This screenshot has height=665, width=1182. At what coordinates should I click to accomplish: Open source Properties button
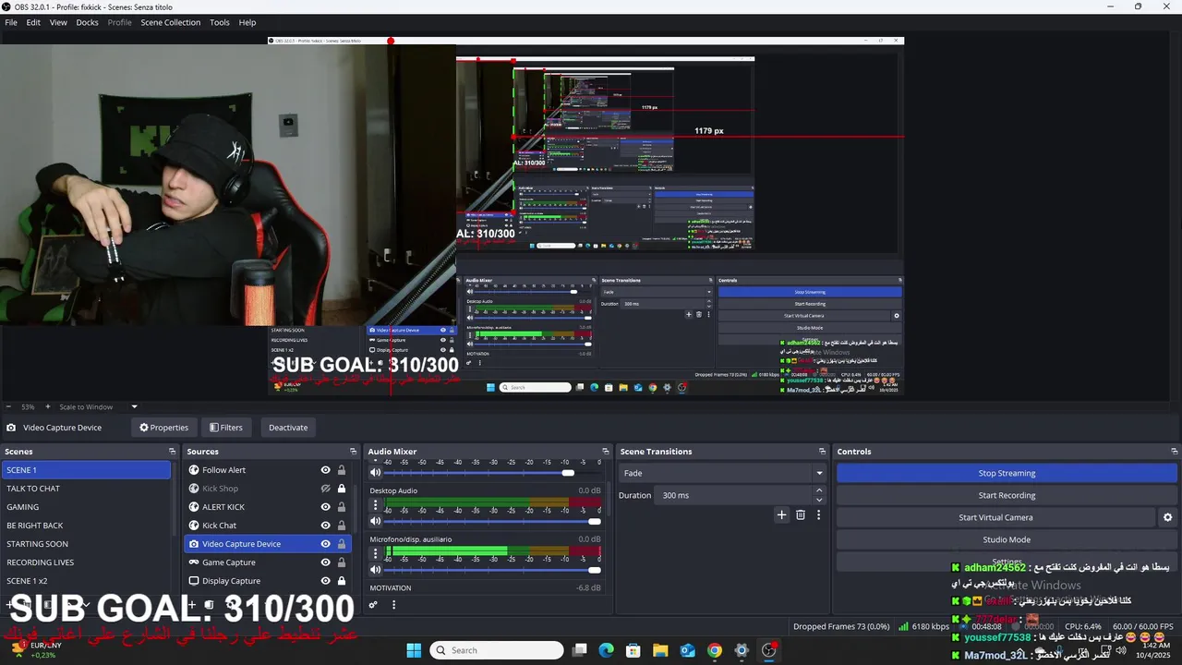(x=163, y=428)
